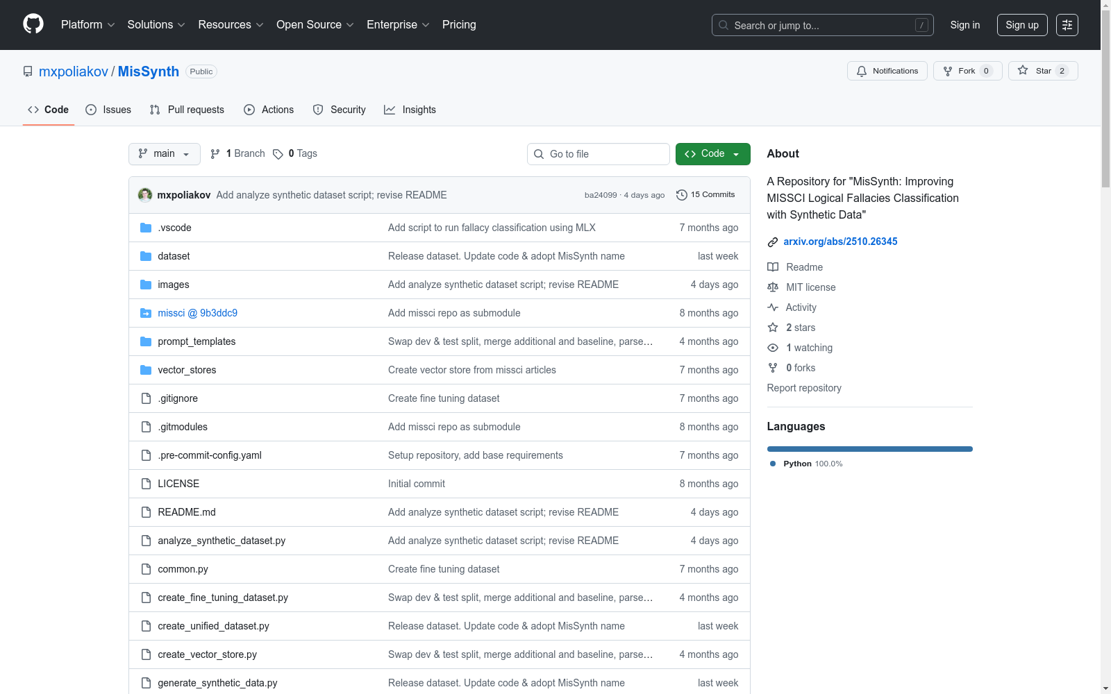Open the analyze_synthetic_dataset.py file
1111x694 pixels.
tap(222, 541)
